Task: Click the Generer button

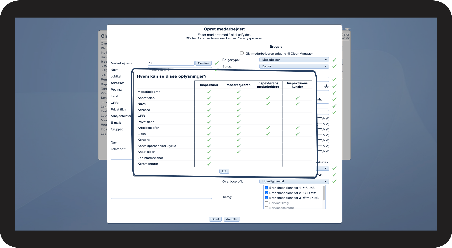Action: [203, 63]
